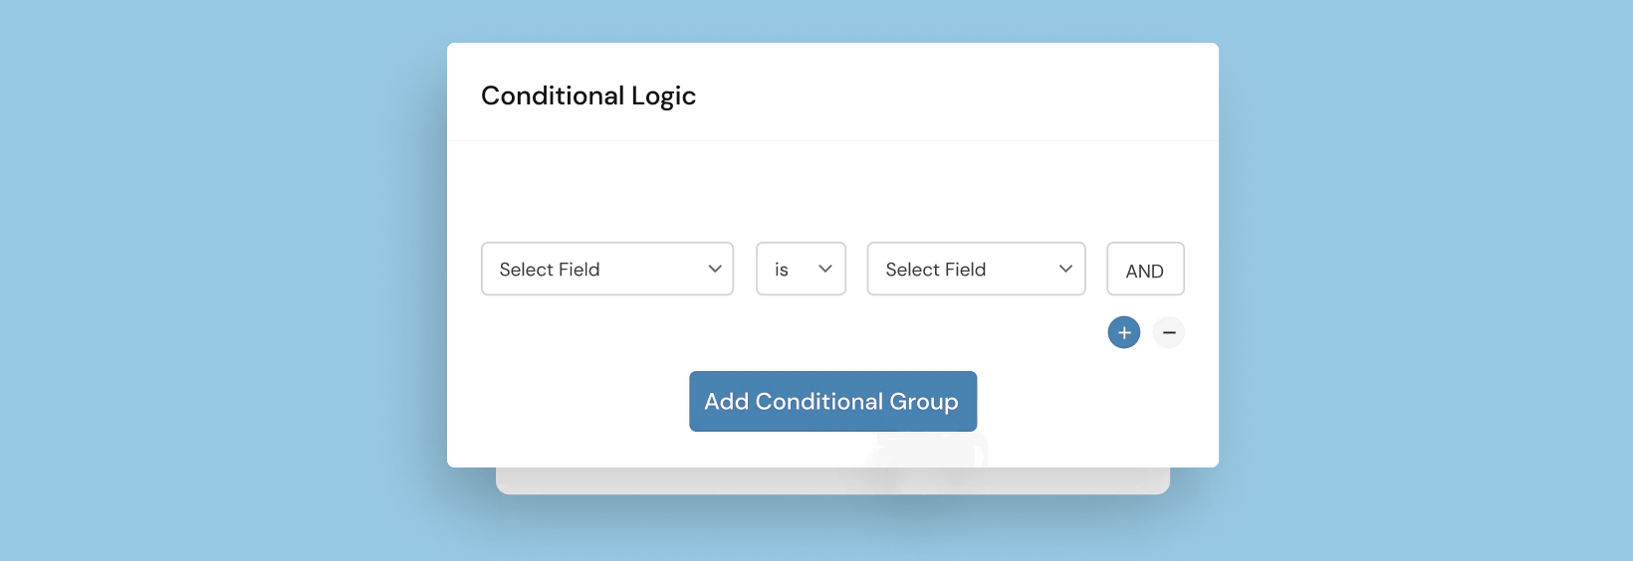Click the "Select Field" label in the left combo box

(x=550, y=270)
